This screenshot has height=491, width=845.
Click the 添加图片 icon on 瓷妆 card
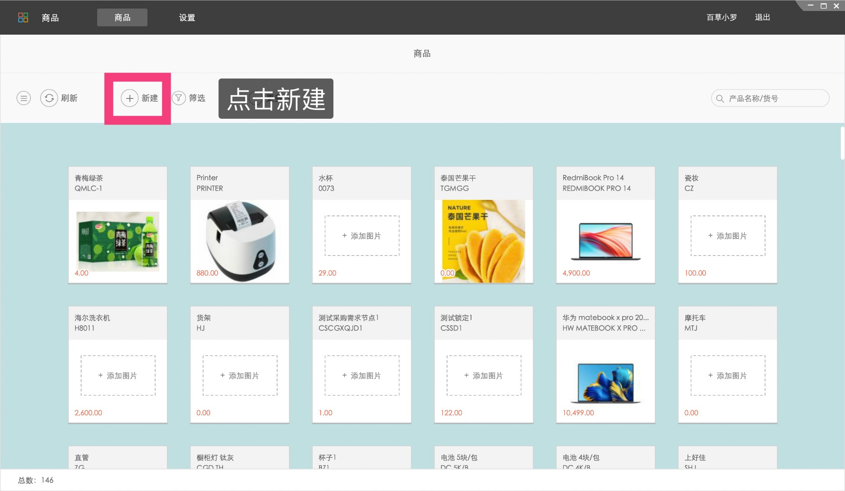(x=728, y=235)
